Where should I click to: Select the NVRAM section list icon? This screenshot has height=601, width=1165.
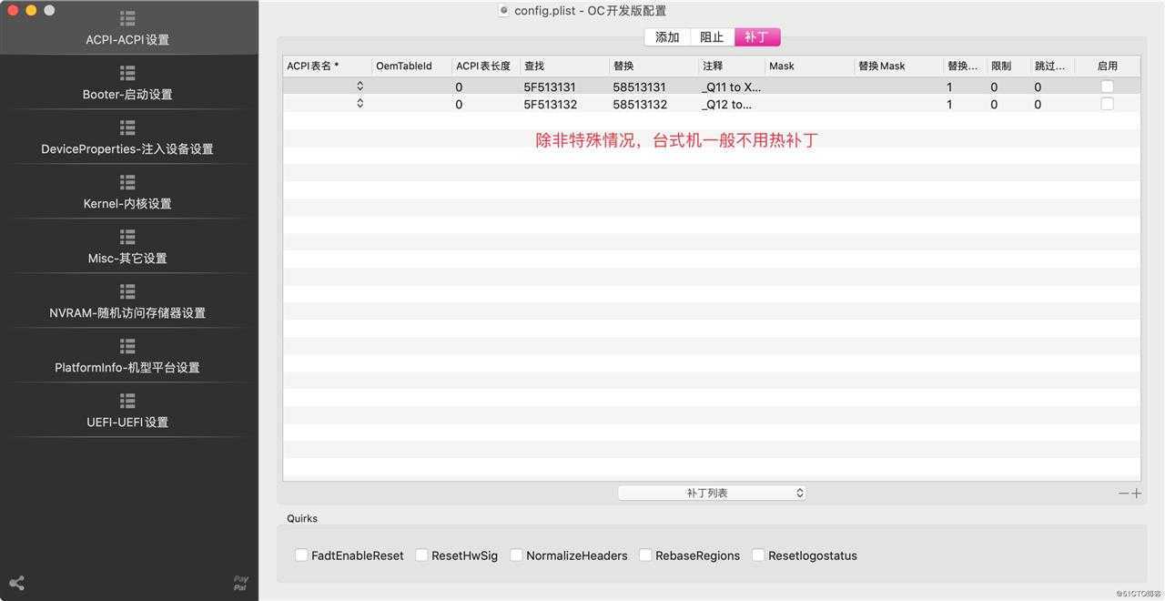click(127, 291)
